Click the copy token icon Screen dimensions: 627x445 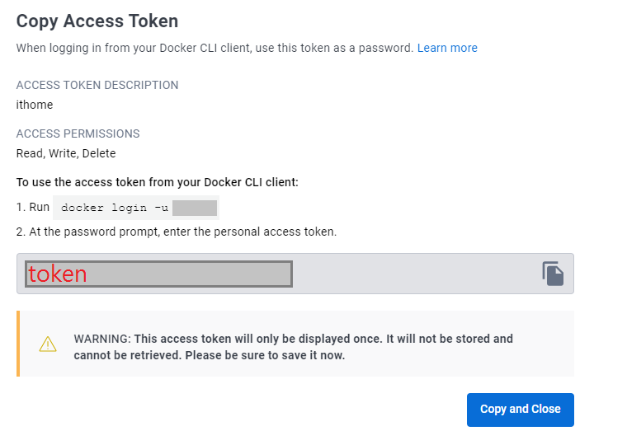[x=553, y=274]
